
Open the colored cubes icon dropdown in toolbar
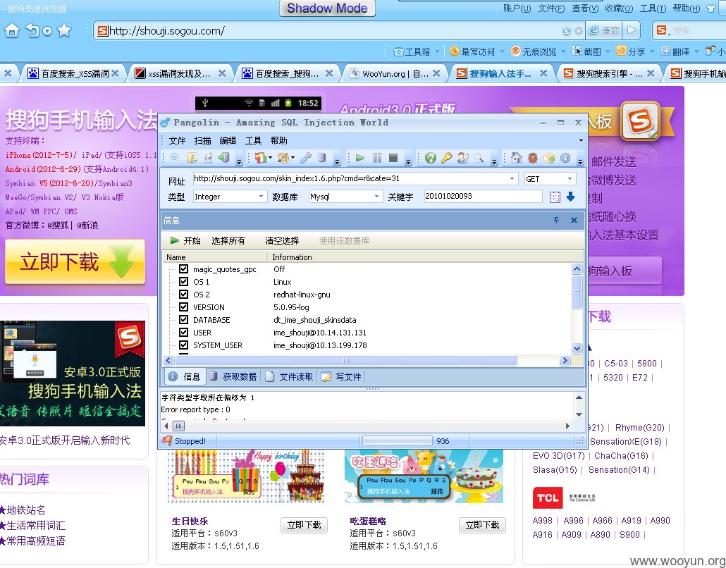tap(271, 158)
